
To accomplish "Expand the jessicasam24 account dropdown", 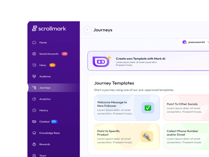I will (x=208, y=42).
